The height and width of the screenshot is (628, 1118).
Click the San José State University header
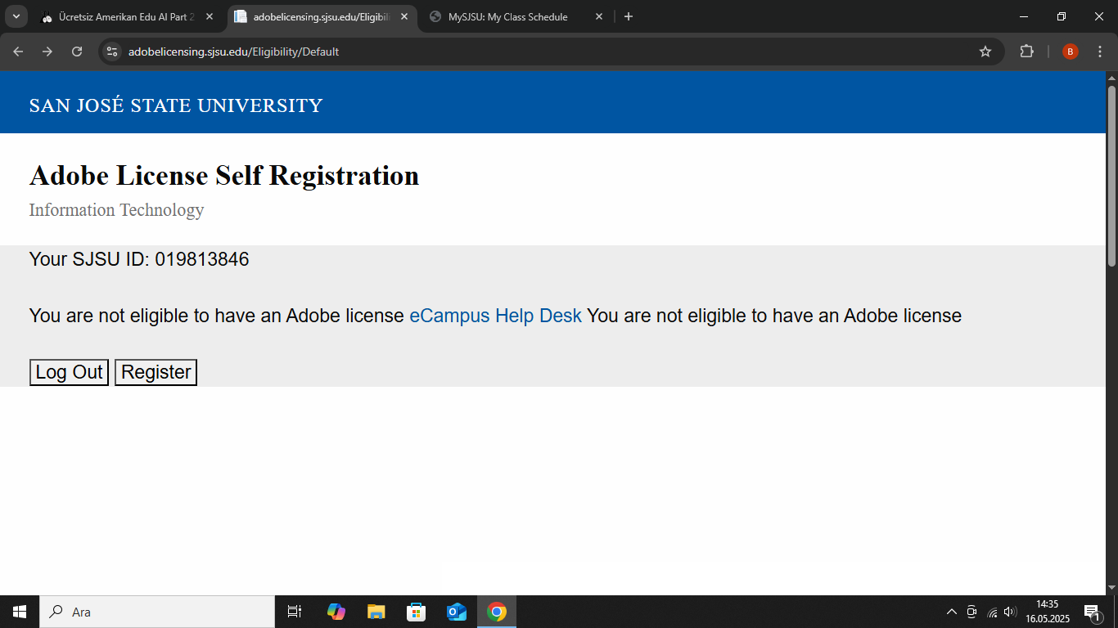(176, 105)
